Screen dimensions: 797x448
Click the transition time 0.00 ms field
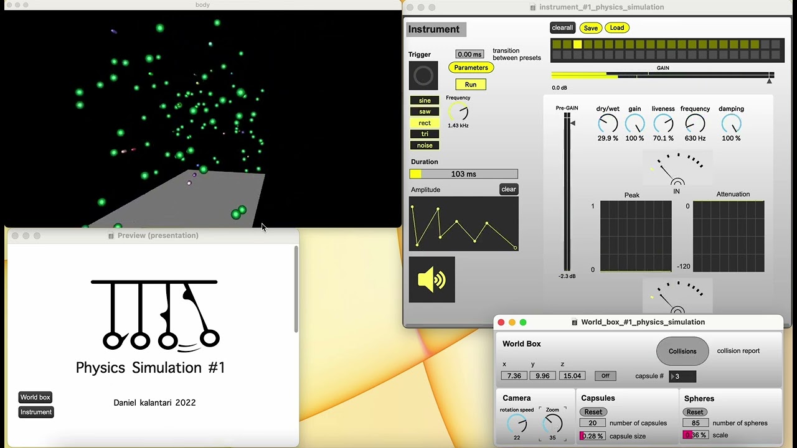[469, 54]
